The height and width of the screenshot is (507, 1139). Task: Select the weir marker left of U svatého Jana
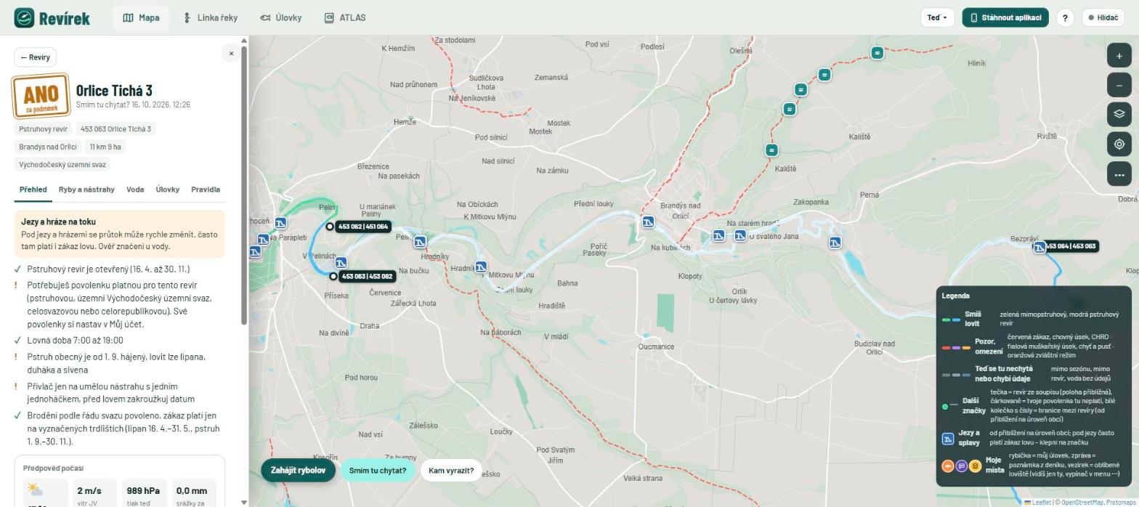739,235
